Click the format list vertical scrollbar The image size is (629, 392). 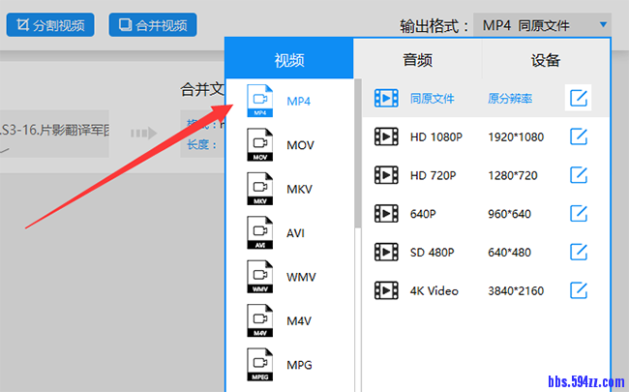tap(358, 155)
